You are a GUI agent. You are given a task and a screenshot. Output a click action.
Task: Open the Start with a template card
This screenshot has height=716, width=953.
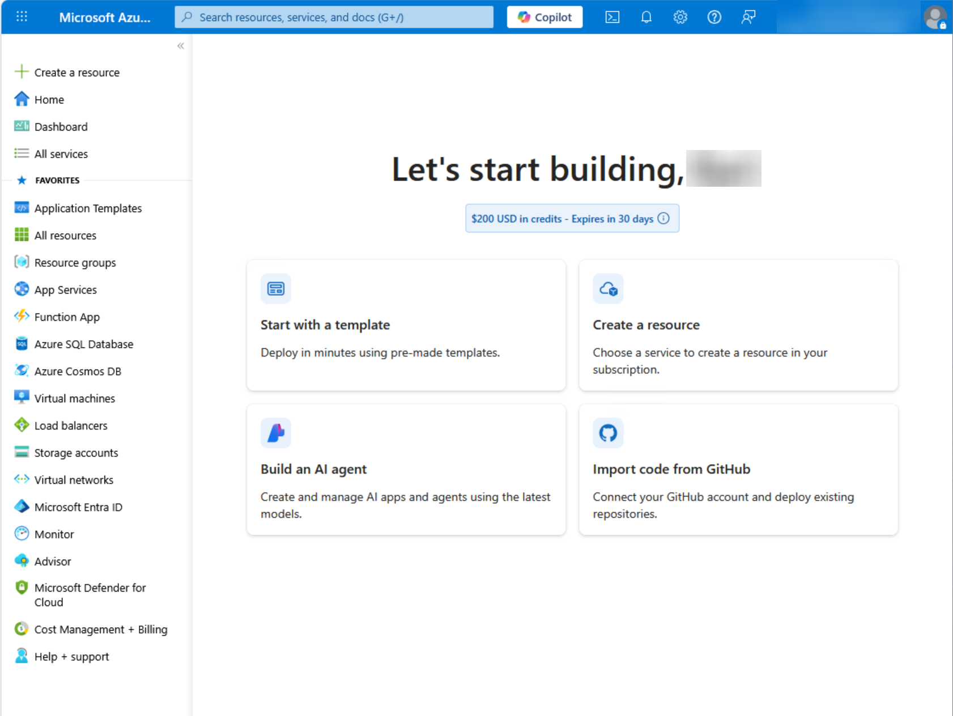click(x=406, y=325)
